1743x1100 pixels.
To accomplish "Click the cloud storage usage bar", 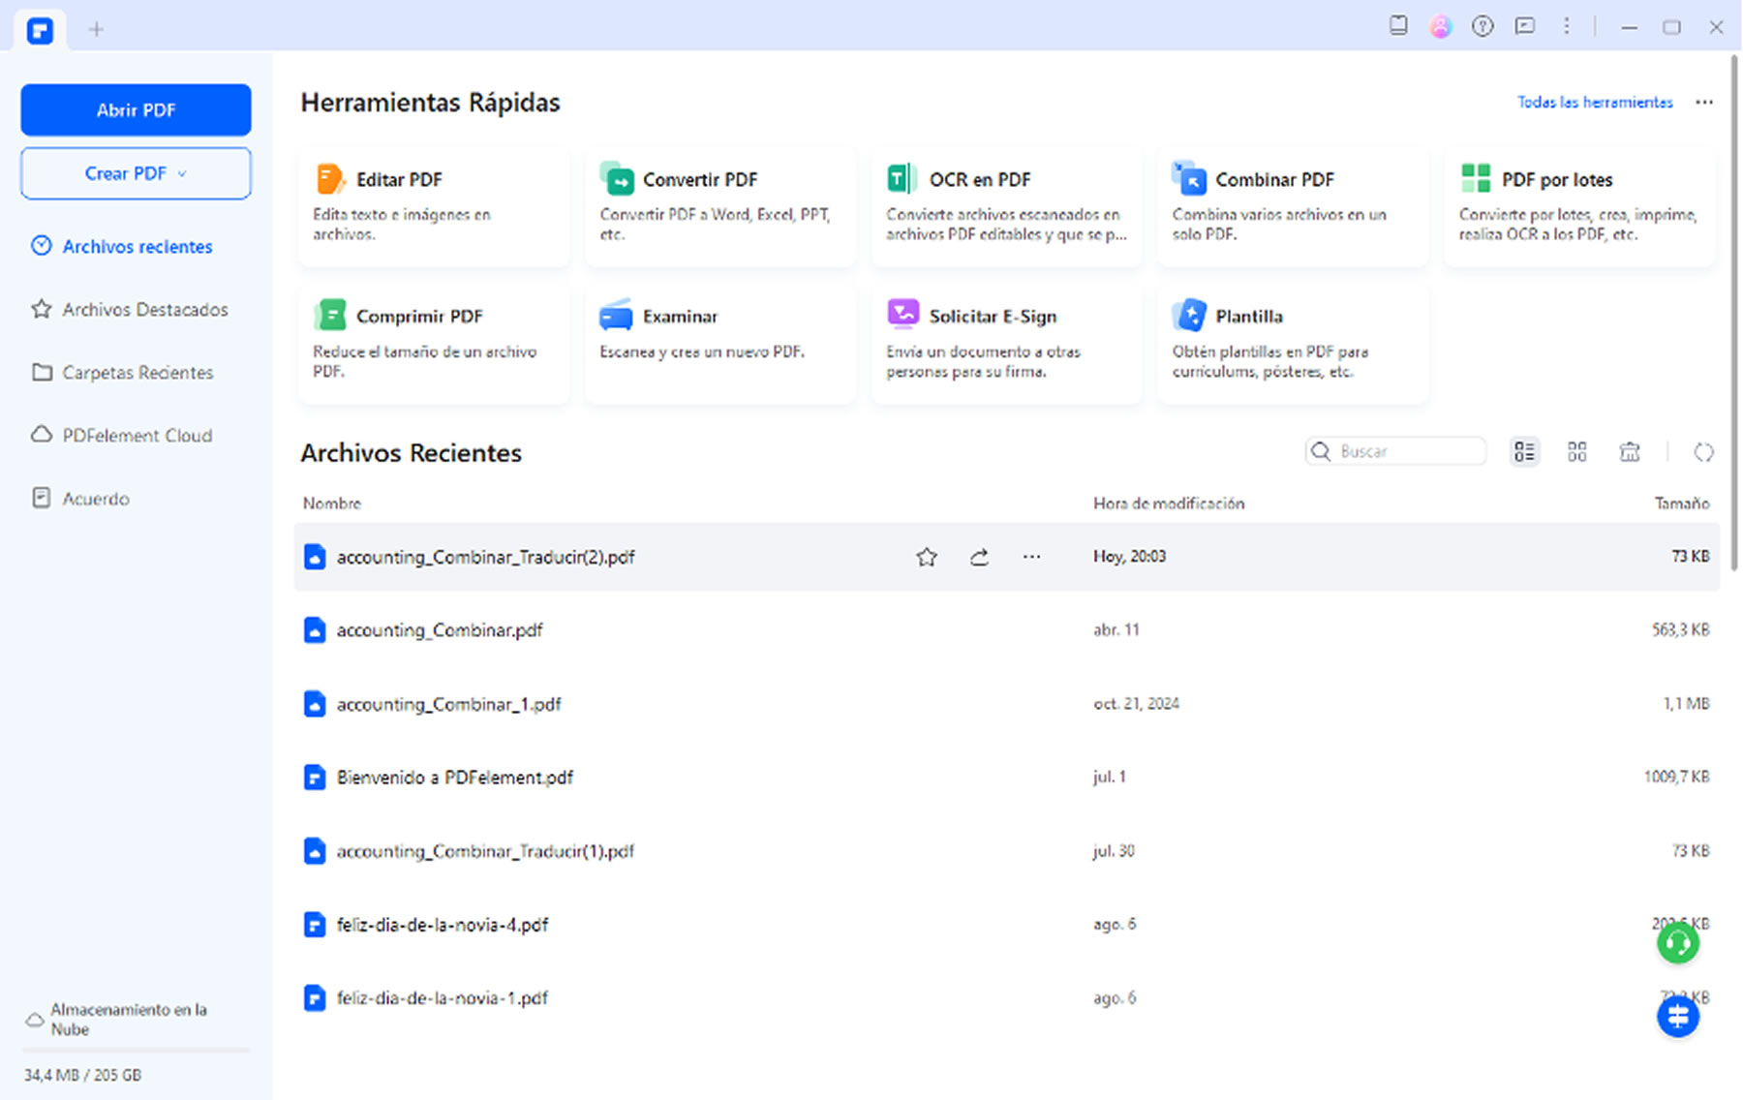I will coord(136,1050).
